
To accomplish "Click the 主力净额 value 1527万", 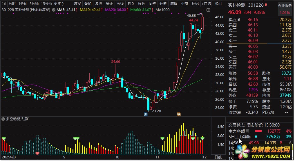I will tap(274, 131).
